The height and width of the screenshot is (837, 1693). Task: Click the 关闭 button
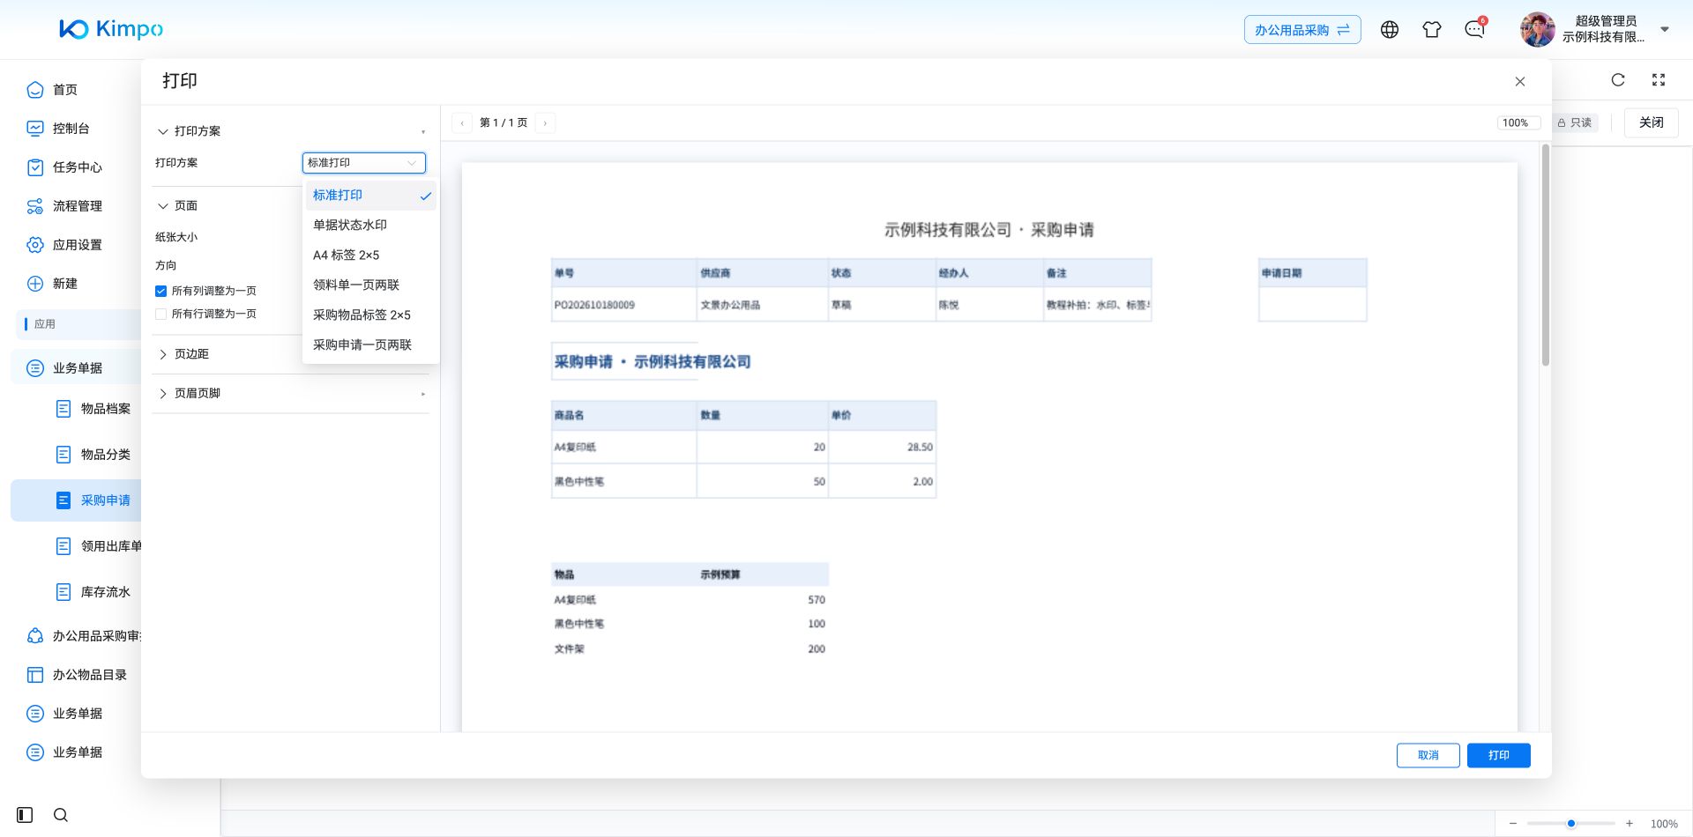pos(1652,123)
